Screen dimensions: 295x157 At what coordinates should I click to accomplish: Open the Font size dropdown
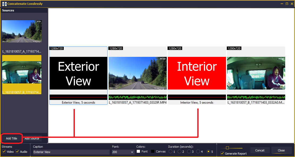[x=132, y=151]
